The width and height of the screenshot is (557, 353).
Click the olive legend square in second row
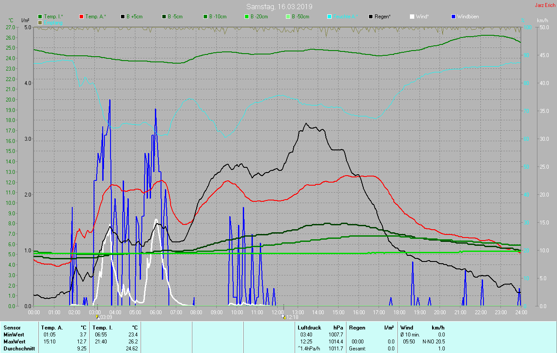pos(40,22)
